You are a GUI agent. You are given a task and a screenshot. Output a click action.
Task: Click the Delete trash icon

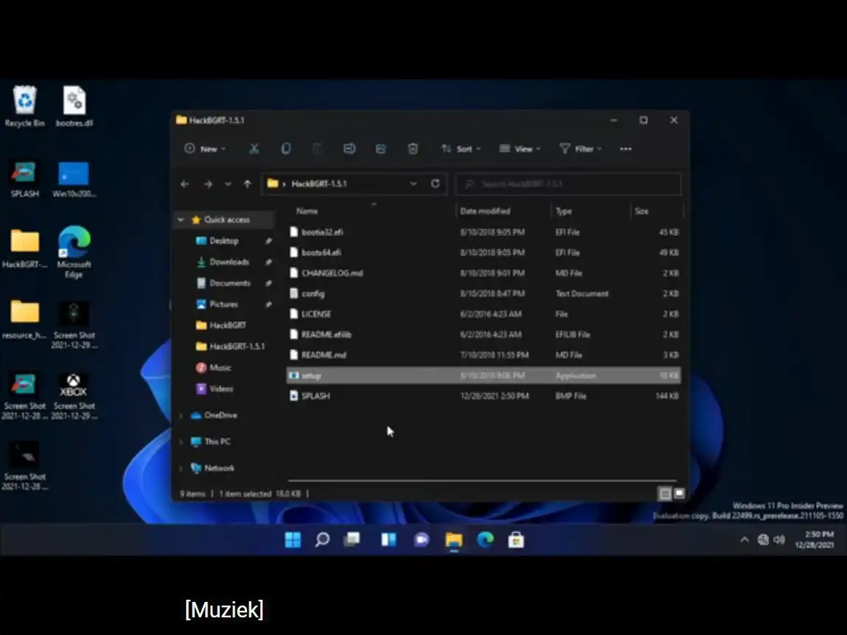(412, 148)
